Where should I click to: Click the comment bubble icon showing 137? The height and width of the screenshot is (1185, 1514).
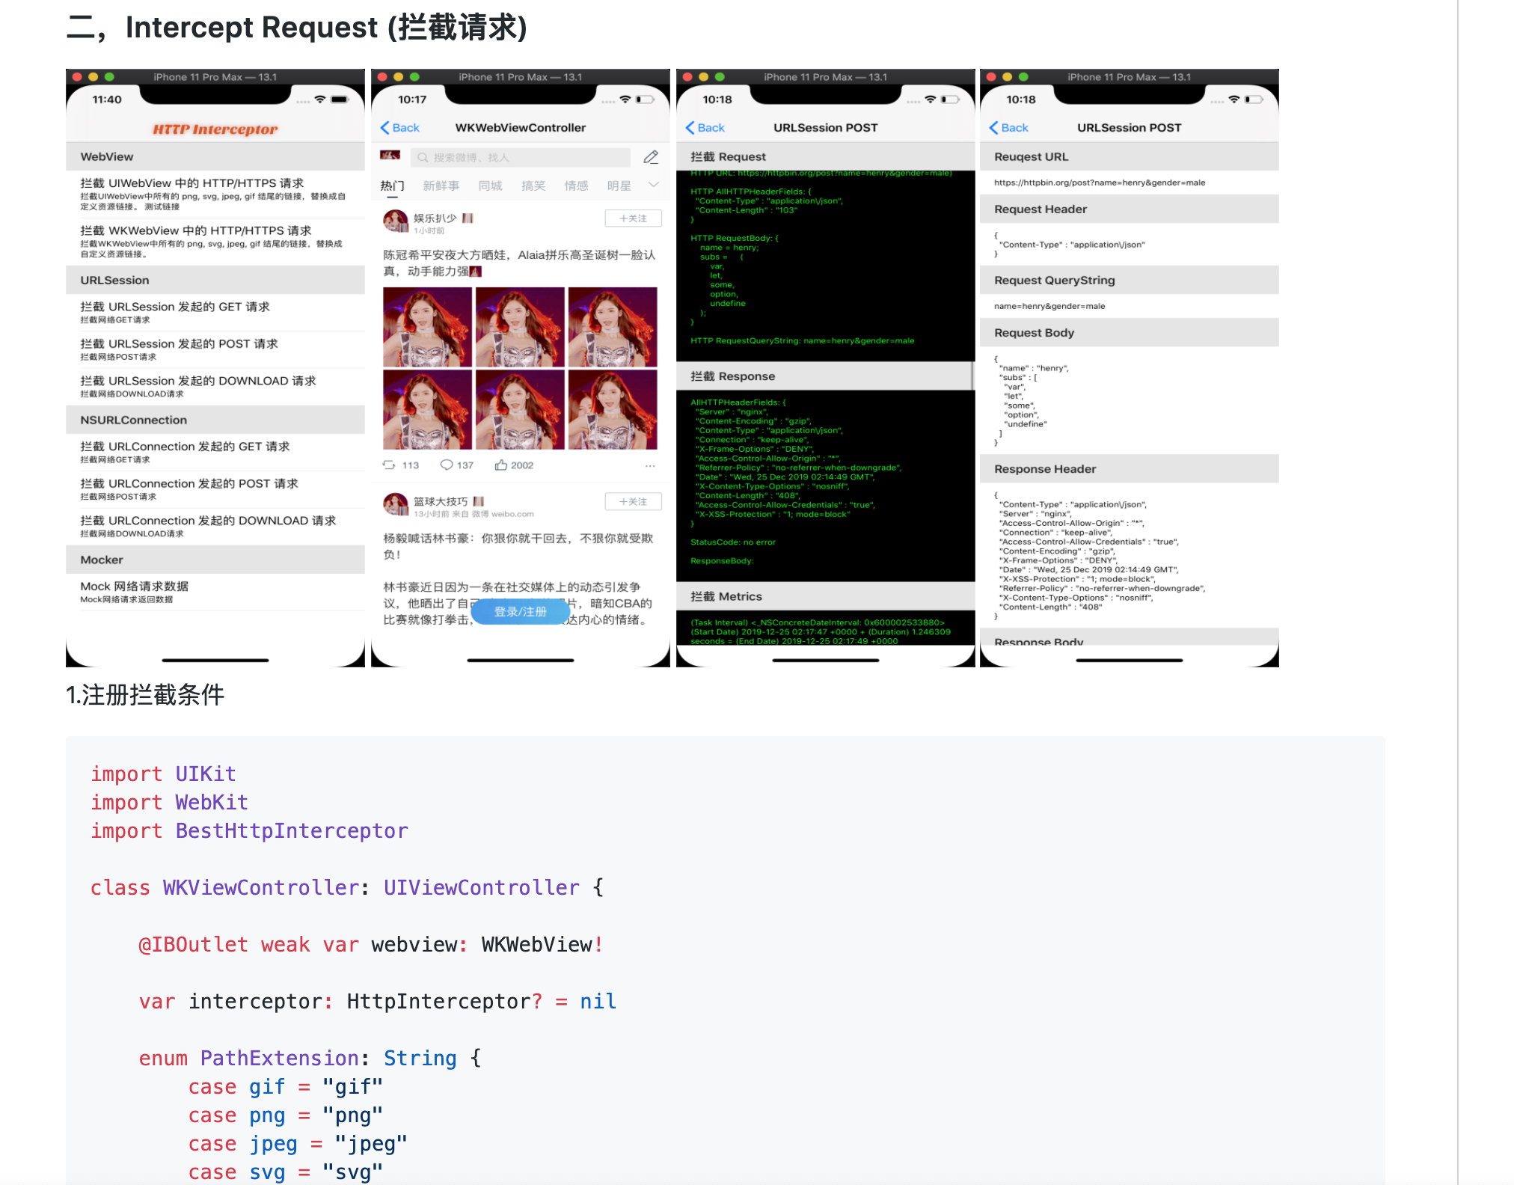[447, 465]
